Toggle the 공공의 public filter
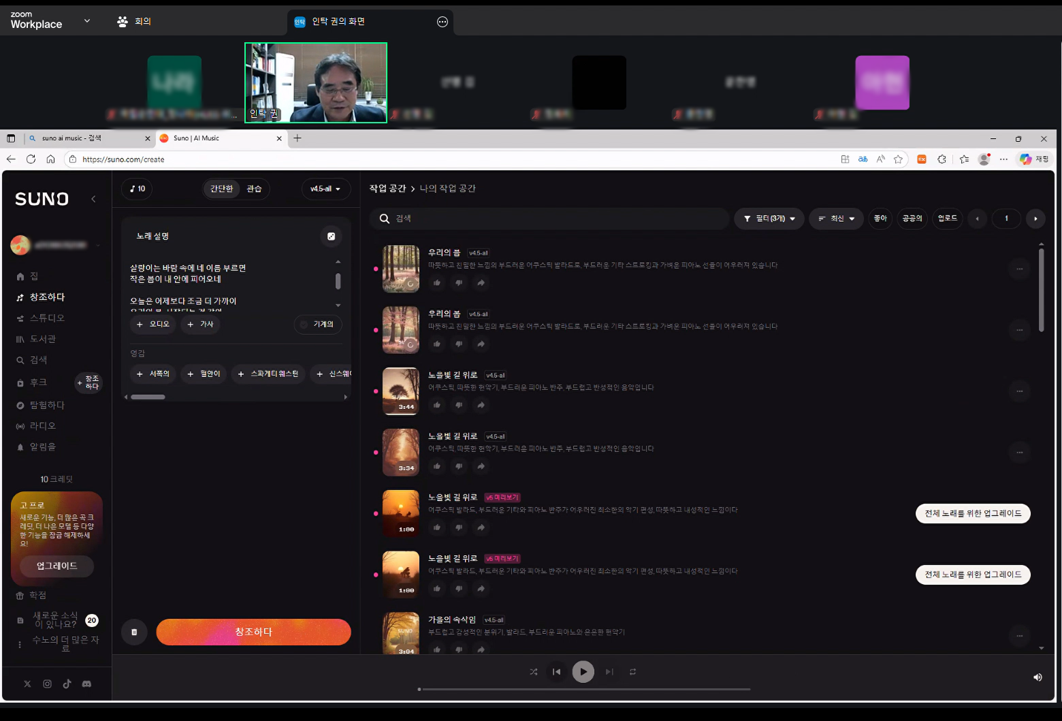This screenshot has height=721, width=1062. point(912,219)
